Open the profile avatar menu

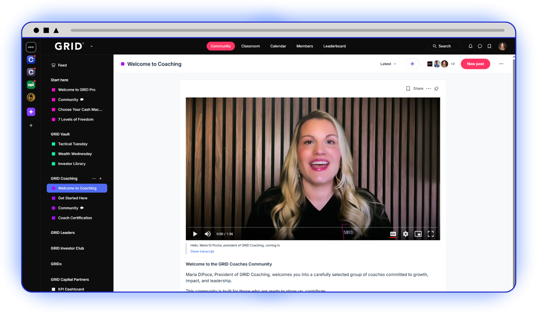(x=502, y=46)
